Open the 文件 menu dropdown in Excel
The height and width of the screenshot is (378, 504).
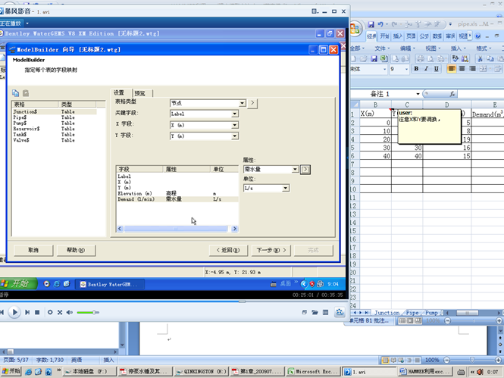[x=382, y=48]
